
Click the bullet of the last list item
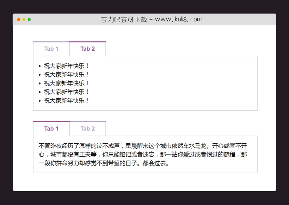39,101
